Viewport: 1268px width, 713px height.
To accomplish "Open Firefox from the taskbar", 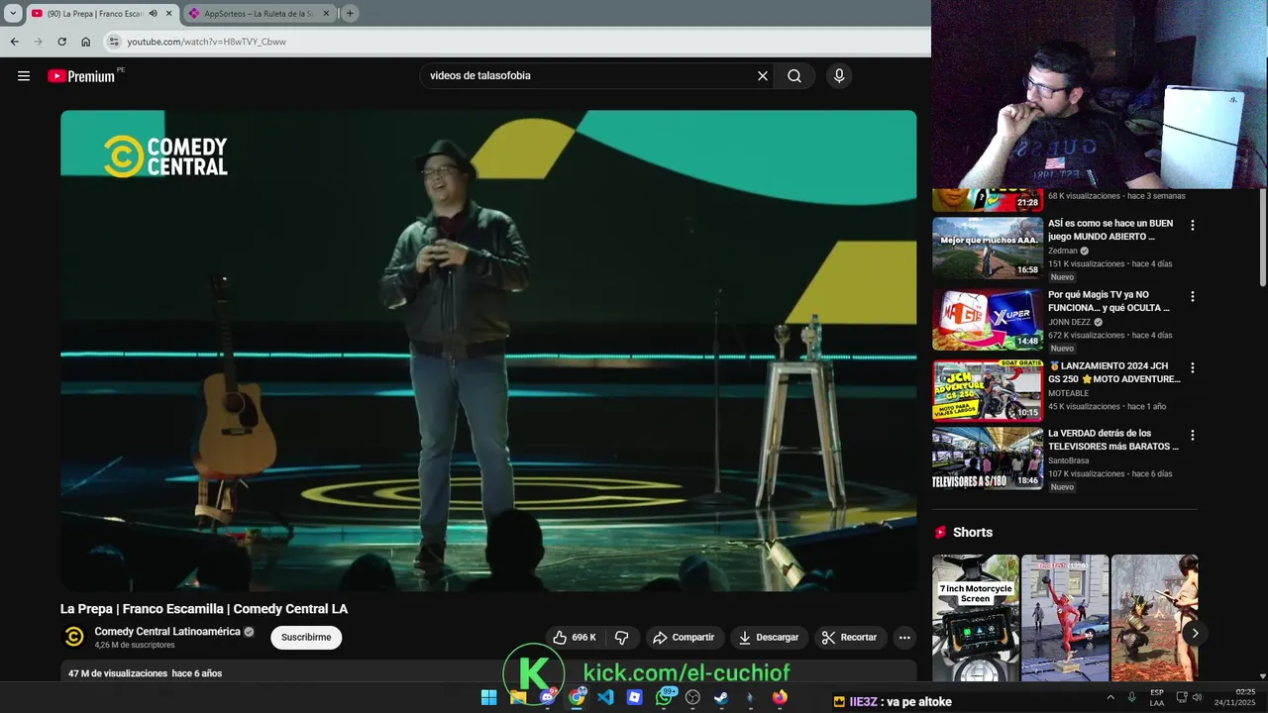I will (780, 698).
